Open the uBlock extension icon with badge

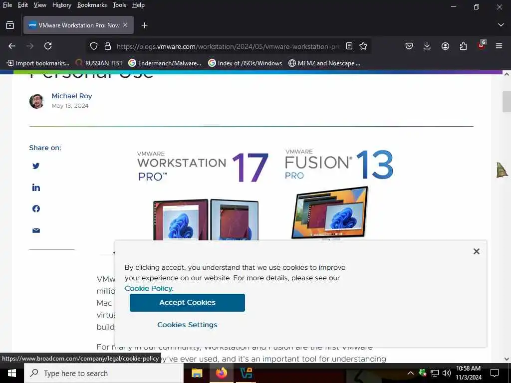point(482,45)
